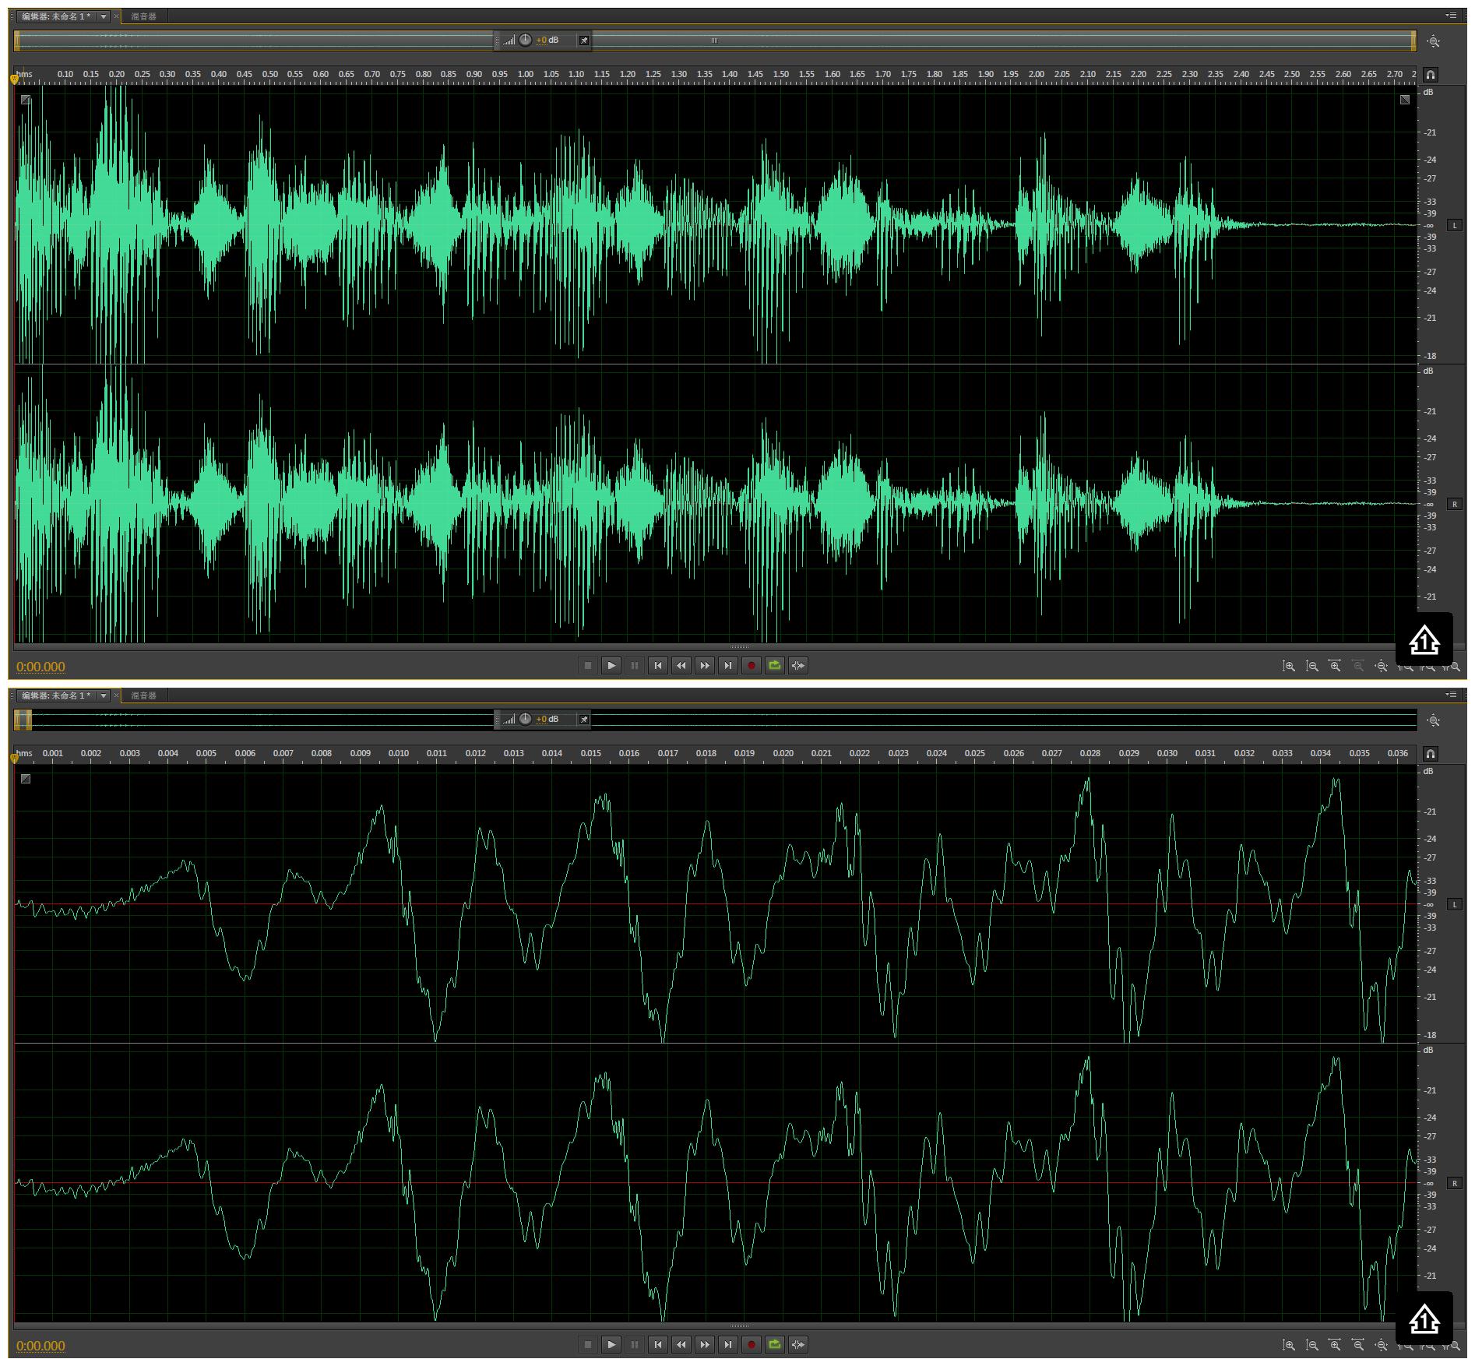This screenshot has height=1366, width=1475.
Task: Select upper 编辑器: 未命名 1 tab
Action: point(55,16)
